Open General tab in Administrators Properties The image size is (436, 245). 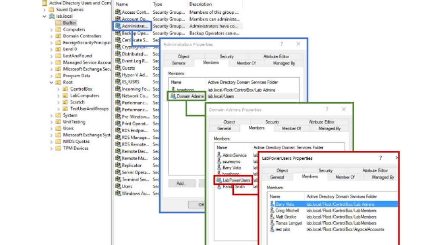178,63
